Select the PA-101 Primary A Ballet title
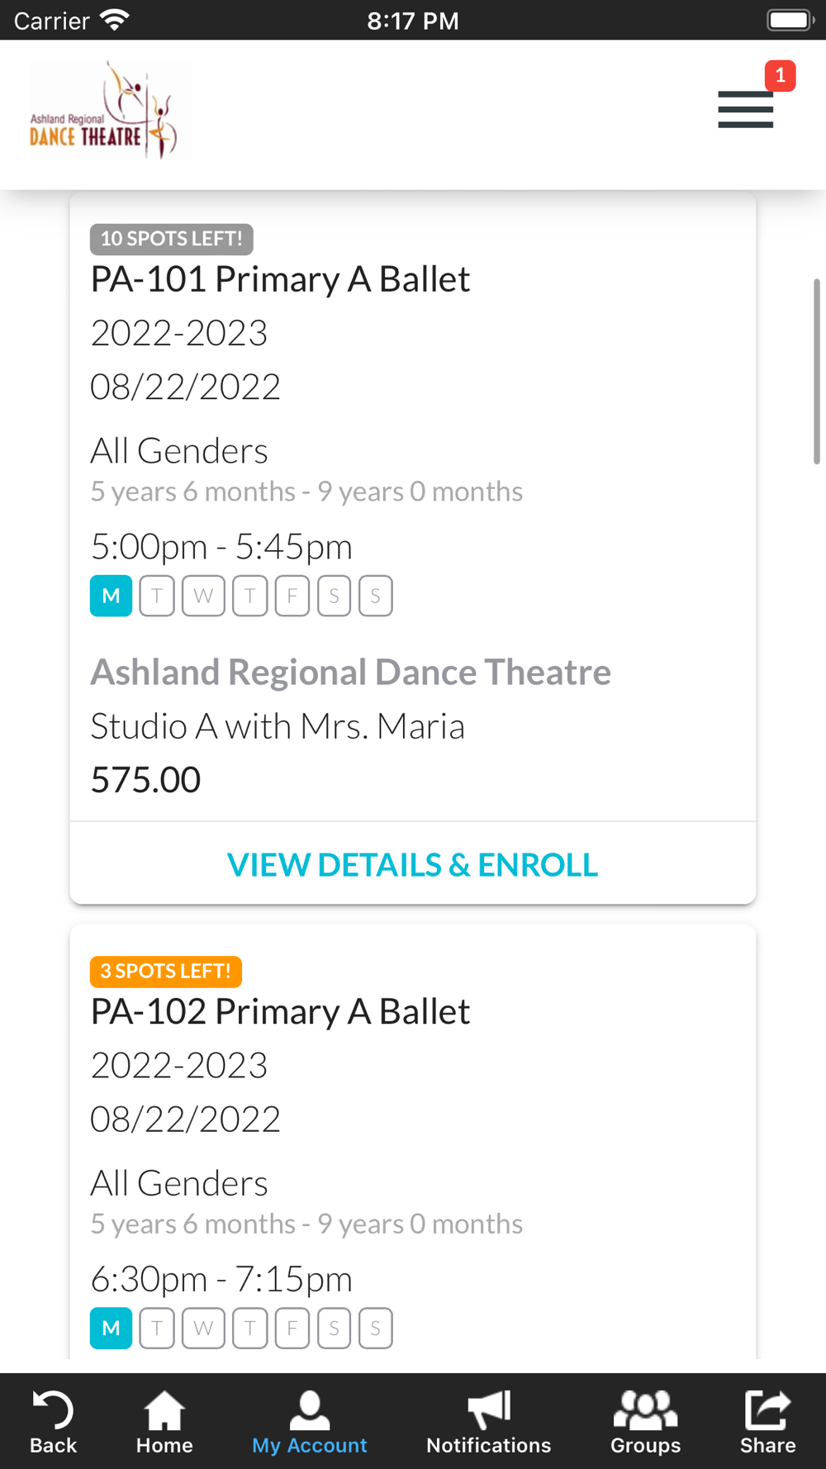The height and width of the screenshot is (1469, 826). point(280,279)
